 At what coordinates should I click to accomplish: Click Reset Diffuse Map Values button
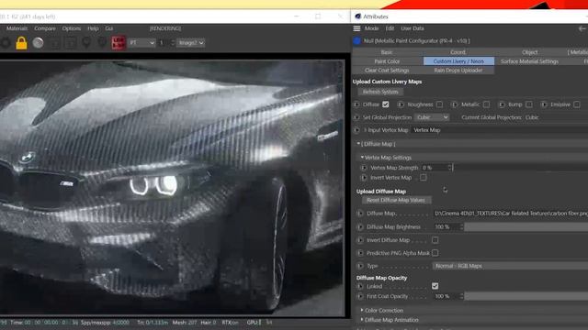click(396, 200)
